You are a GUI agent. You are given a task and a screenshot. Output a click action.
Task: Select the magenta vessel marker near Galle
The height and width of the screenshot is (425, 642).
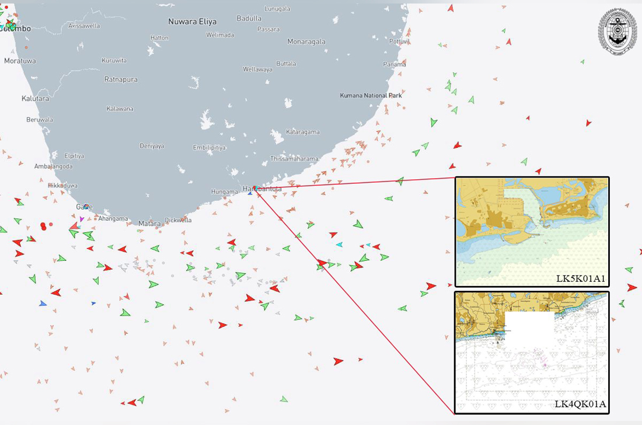(x=82, y=219)
